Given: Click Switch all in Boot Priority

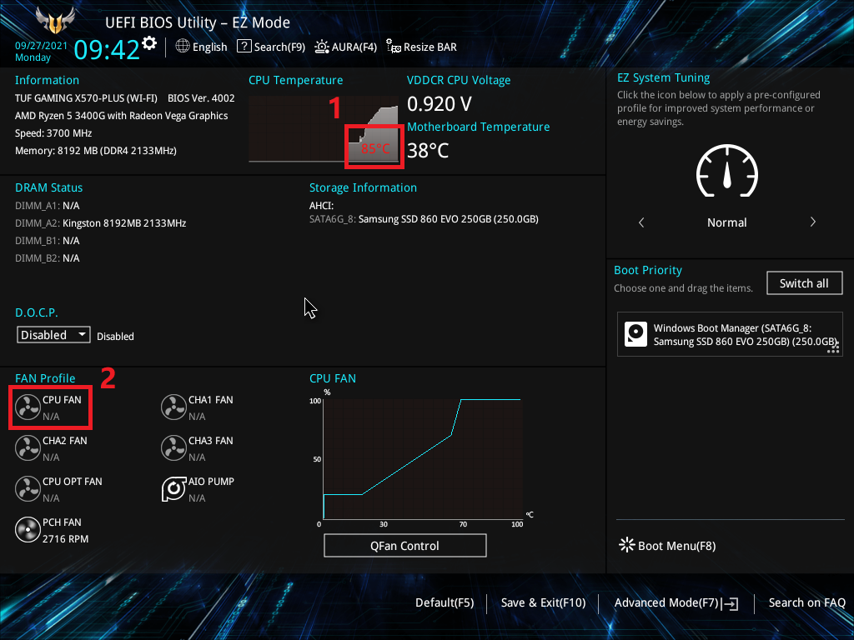Looking at the screenshot, I should [x=804, y=282].
